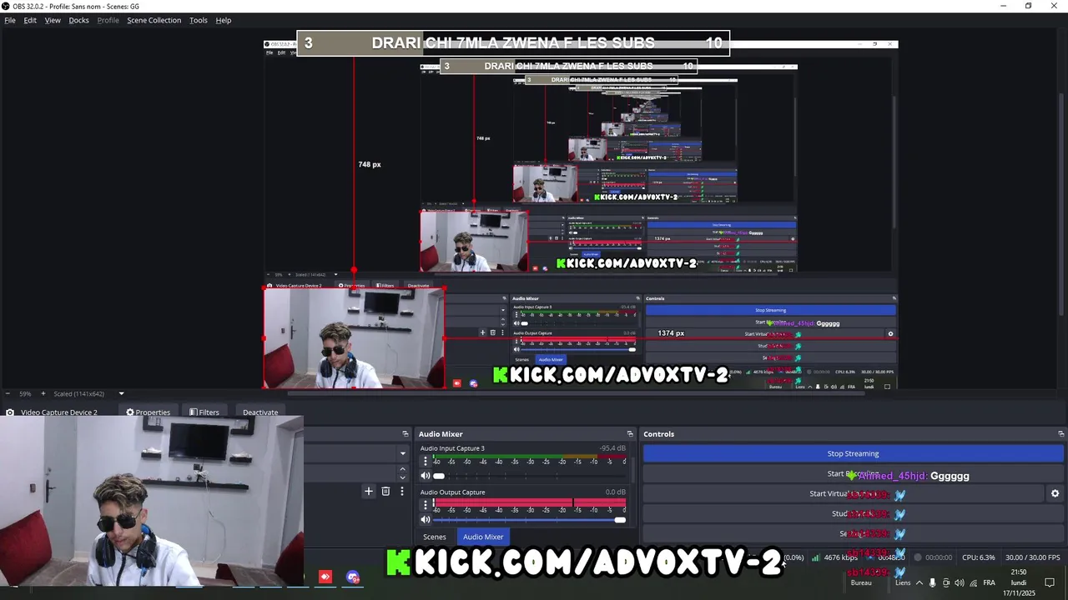Screen dimensions: 1068x600
Task: Add a new source with the plus icon
Action: point(369,492)
